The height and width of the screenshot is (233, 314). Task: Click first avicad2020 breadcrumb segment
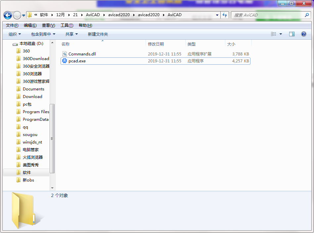pyautogui.click(x=119, y=15)
